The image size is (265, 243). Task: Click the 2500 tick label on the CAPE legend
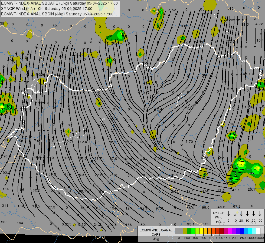click(x=244, y=238)
